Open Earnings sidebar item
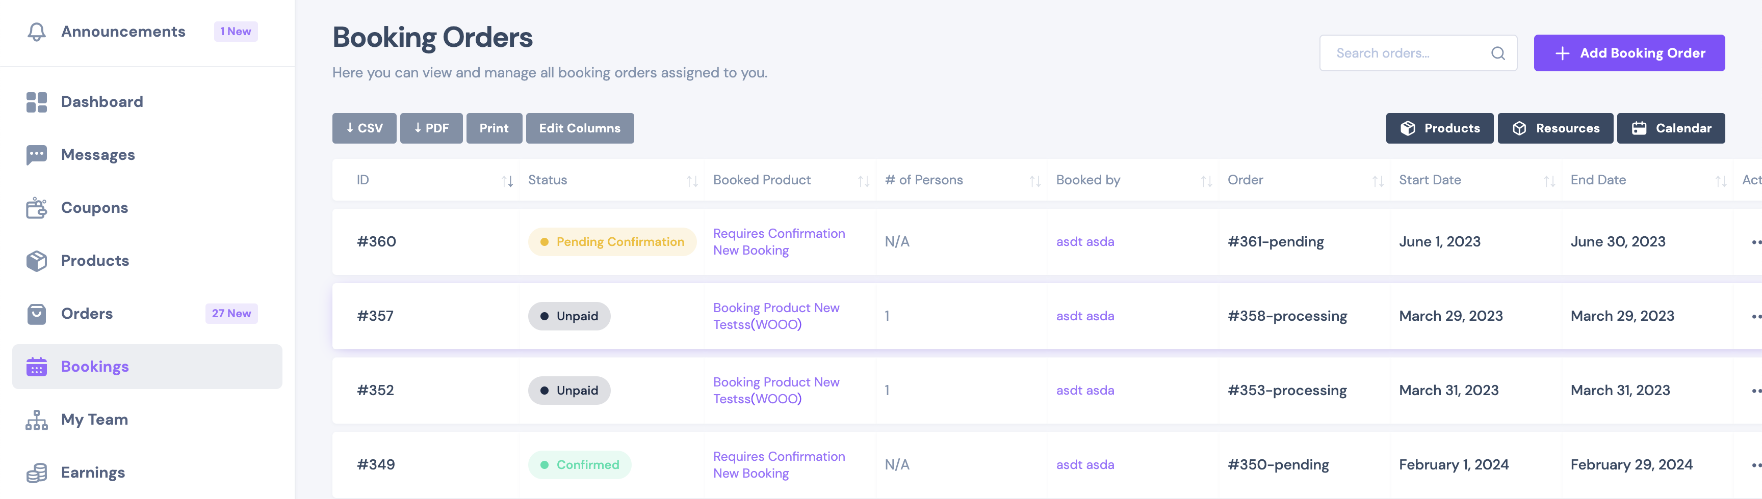 147,473
